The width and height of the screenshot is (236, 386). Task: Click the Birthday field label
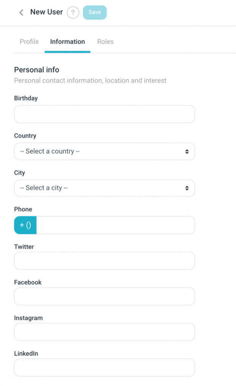26,98
